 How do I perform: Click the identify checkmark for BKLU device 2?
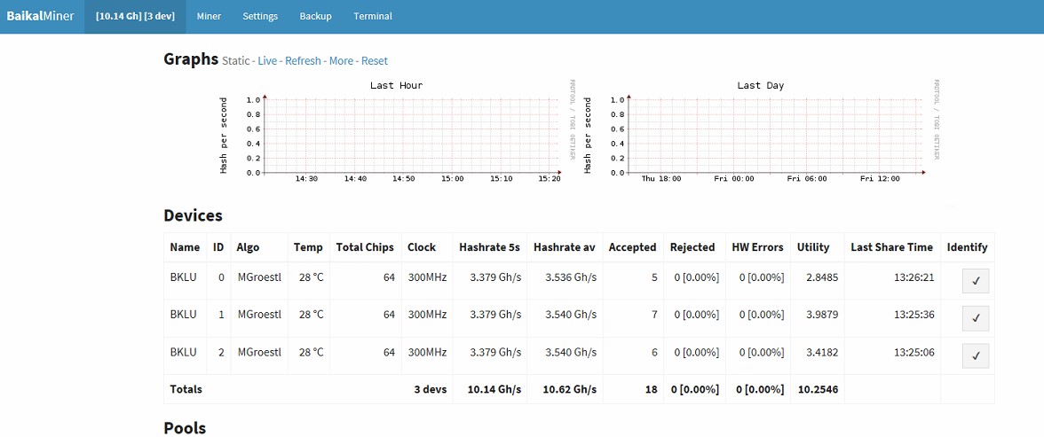976,355
